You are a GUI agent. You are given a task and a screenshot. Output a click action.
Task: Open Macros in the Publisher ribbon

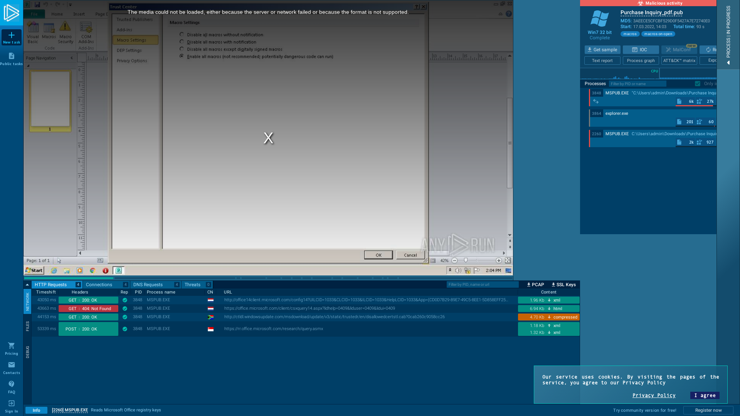(49, 31)
